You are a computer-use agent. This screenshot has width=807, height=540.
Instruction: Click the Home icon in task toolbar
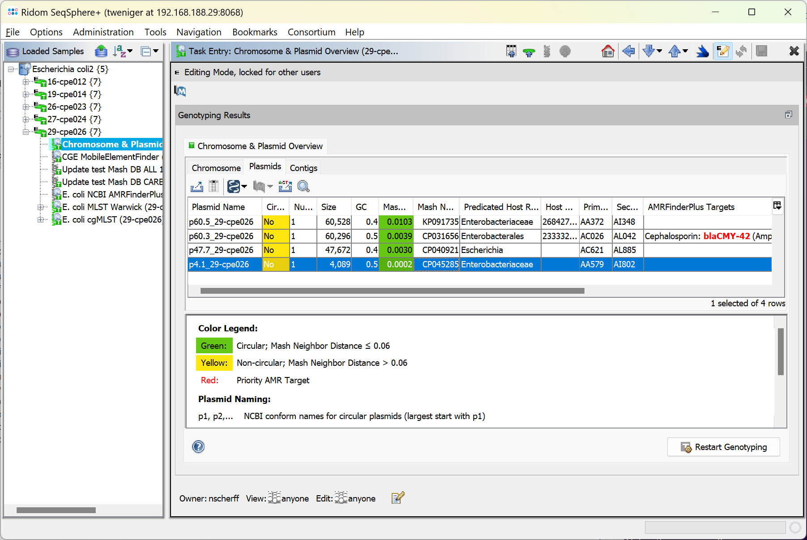[x=607, y=51]
